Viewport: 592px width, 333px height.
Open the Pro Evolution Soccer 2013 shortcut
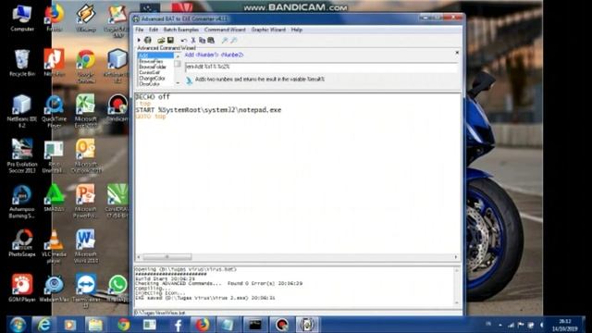[x=22, y=156]
